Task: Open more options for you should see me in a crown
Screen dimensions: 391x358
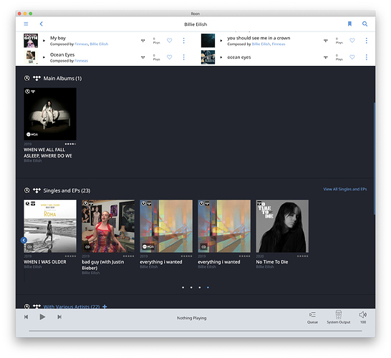Action: click(367, 40)
